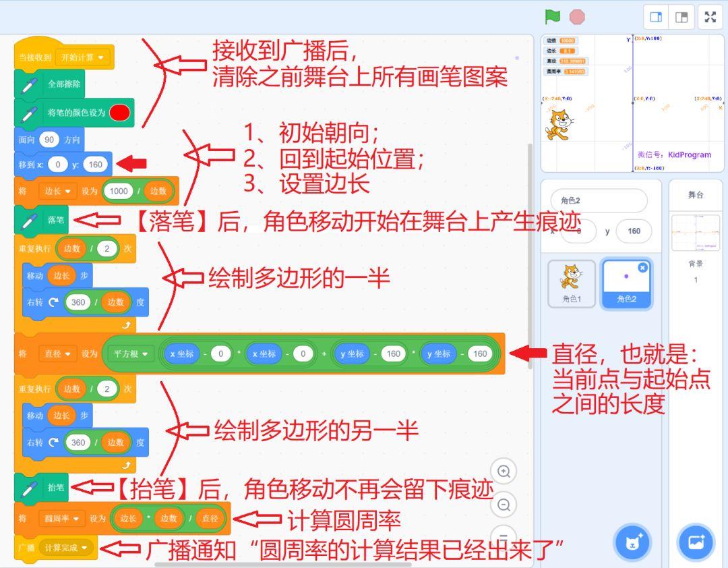Image resolution: width=728 pixels, height=568 pixels.
Task: Switch to large stage layout
Action: (x=681, y=18)
